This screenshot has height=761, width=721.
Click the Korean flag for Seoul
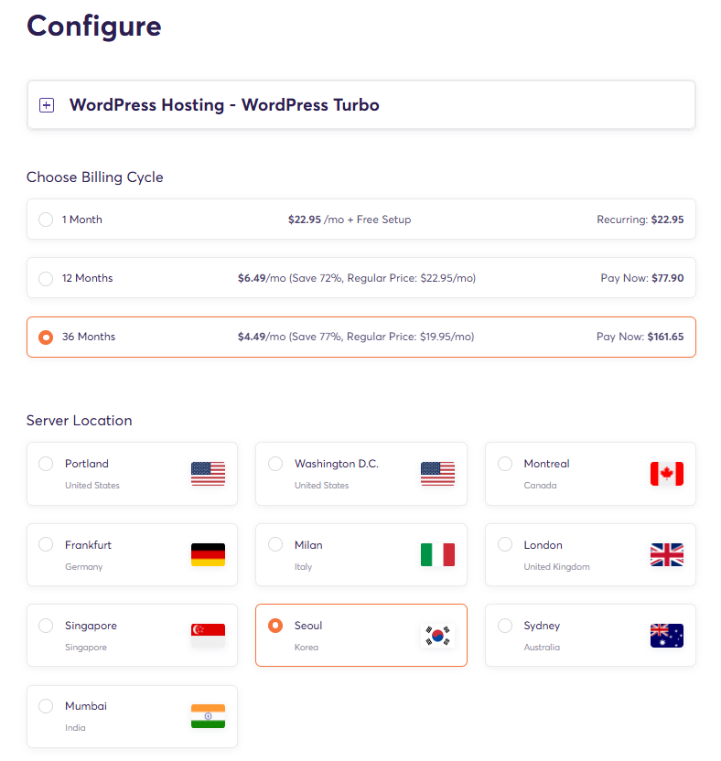[437, 635]
